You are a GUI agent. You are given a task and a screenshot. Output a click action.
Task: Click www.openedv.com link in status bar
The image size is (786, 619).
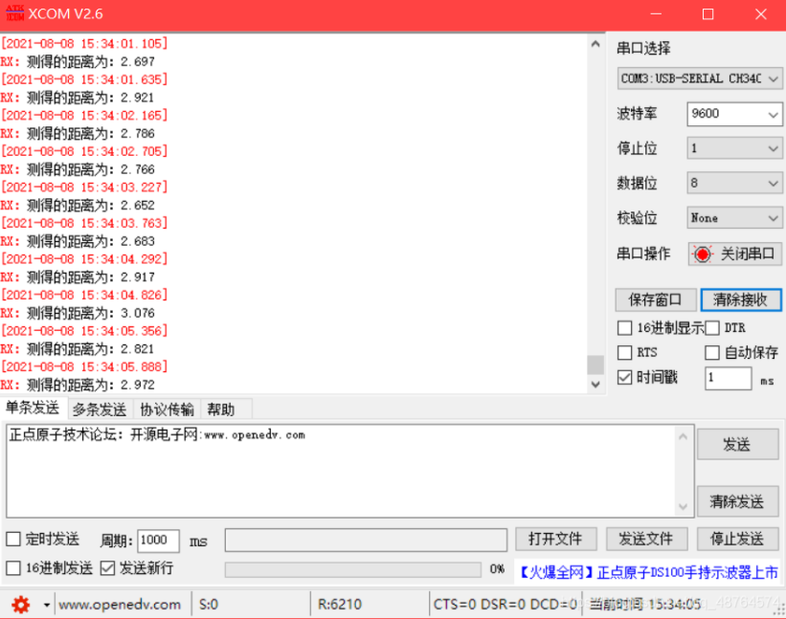tap(120, 605)
